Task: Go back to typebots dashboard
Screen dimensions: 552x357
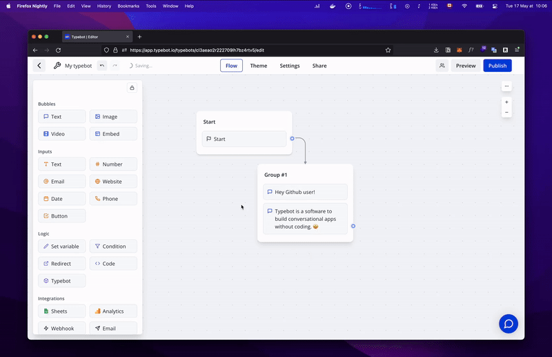Action: (x=39, y=66)
